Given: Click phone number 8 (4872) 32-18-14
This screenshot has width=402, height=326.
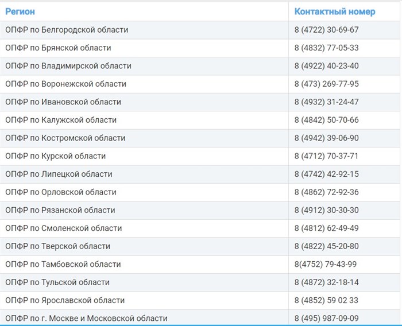Looking at the screenshot, I should [x=326, y=282].
